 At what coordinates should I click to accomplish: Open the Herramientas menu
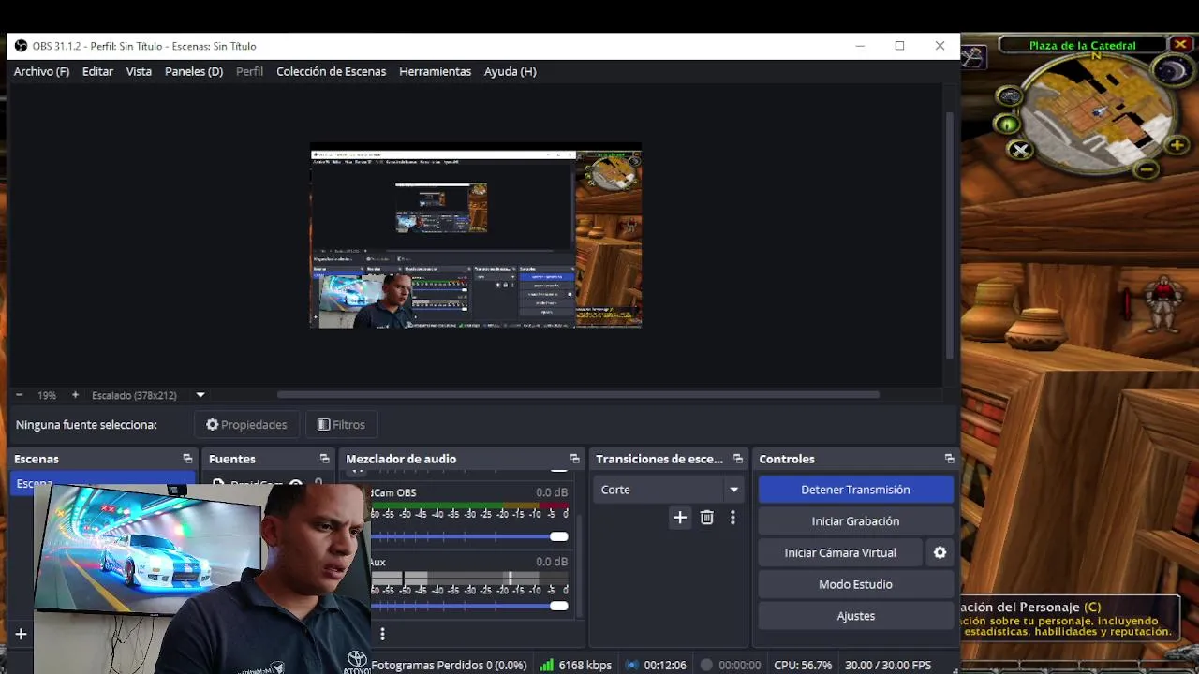(435, 71)
